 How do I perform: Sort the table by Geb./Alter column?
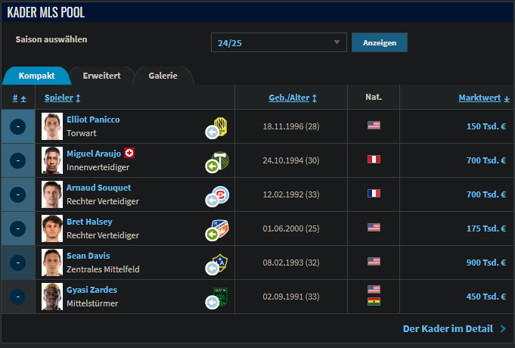pyautogui.click(x=292, y=98)
